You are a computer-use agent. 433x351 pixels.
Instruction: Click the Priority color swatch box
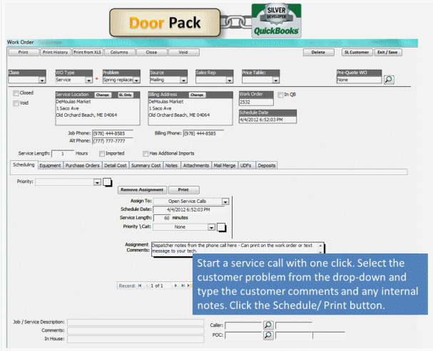point(107,182)
